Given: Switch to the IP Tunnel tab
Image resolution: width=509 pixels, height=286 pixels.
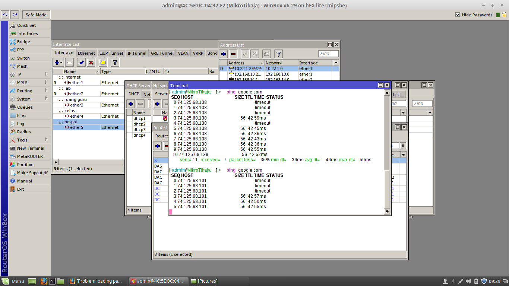Looking at the screenshot, I should point(137,53).
